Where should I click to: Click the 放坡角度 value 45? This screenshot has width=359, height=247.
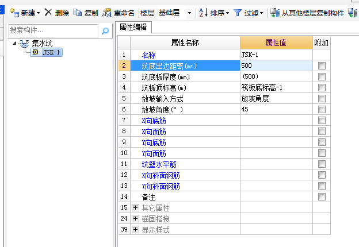point(276,110)
